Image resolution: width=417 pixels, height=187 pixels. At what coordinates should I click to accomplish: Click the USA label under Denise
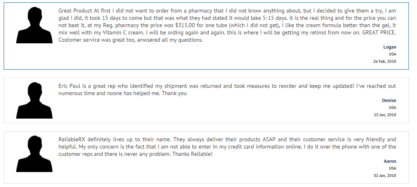[x=393, y=108]
